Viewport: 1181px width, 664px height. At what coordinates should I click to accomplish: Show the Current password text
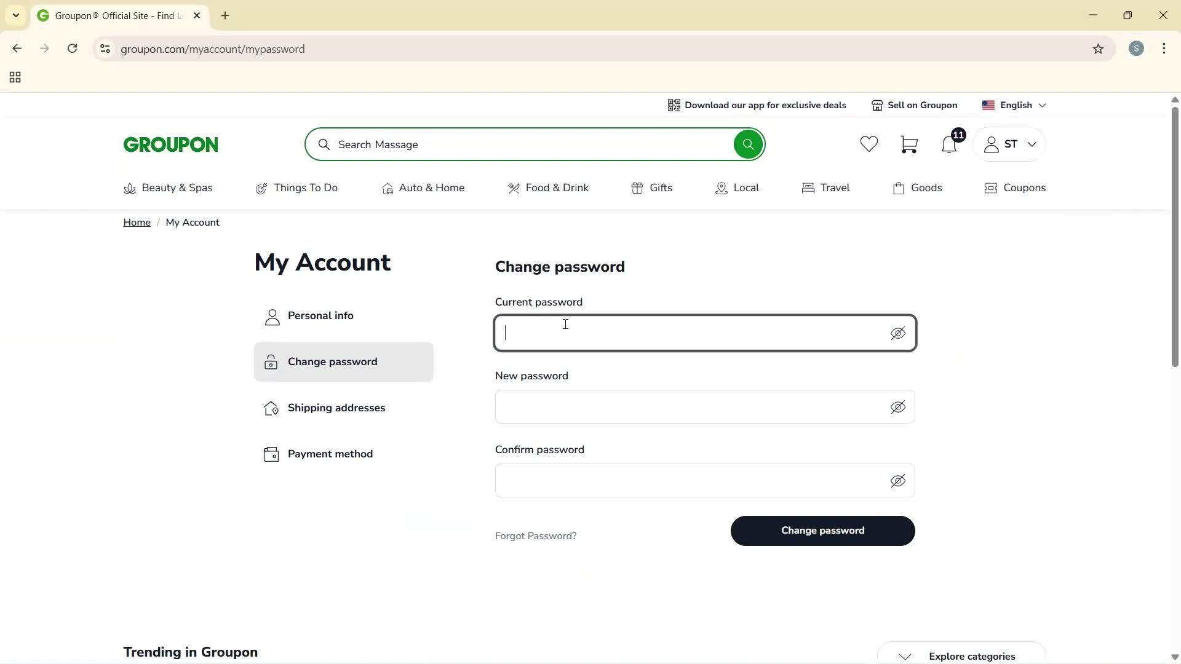[898, 333]
